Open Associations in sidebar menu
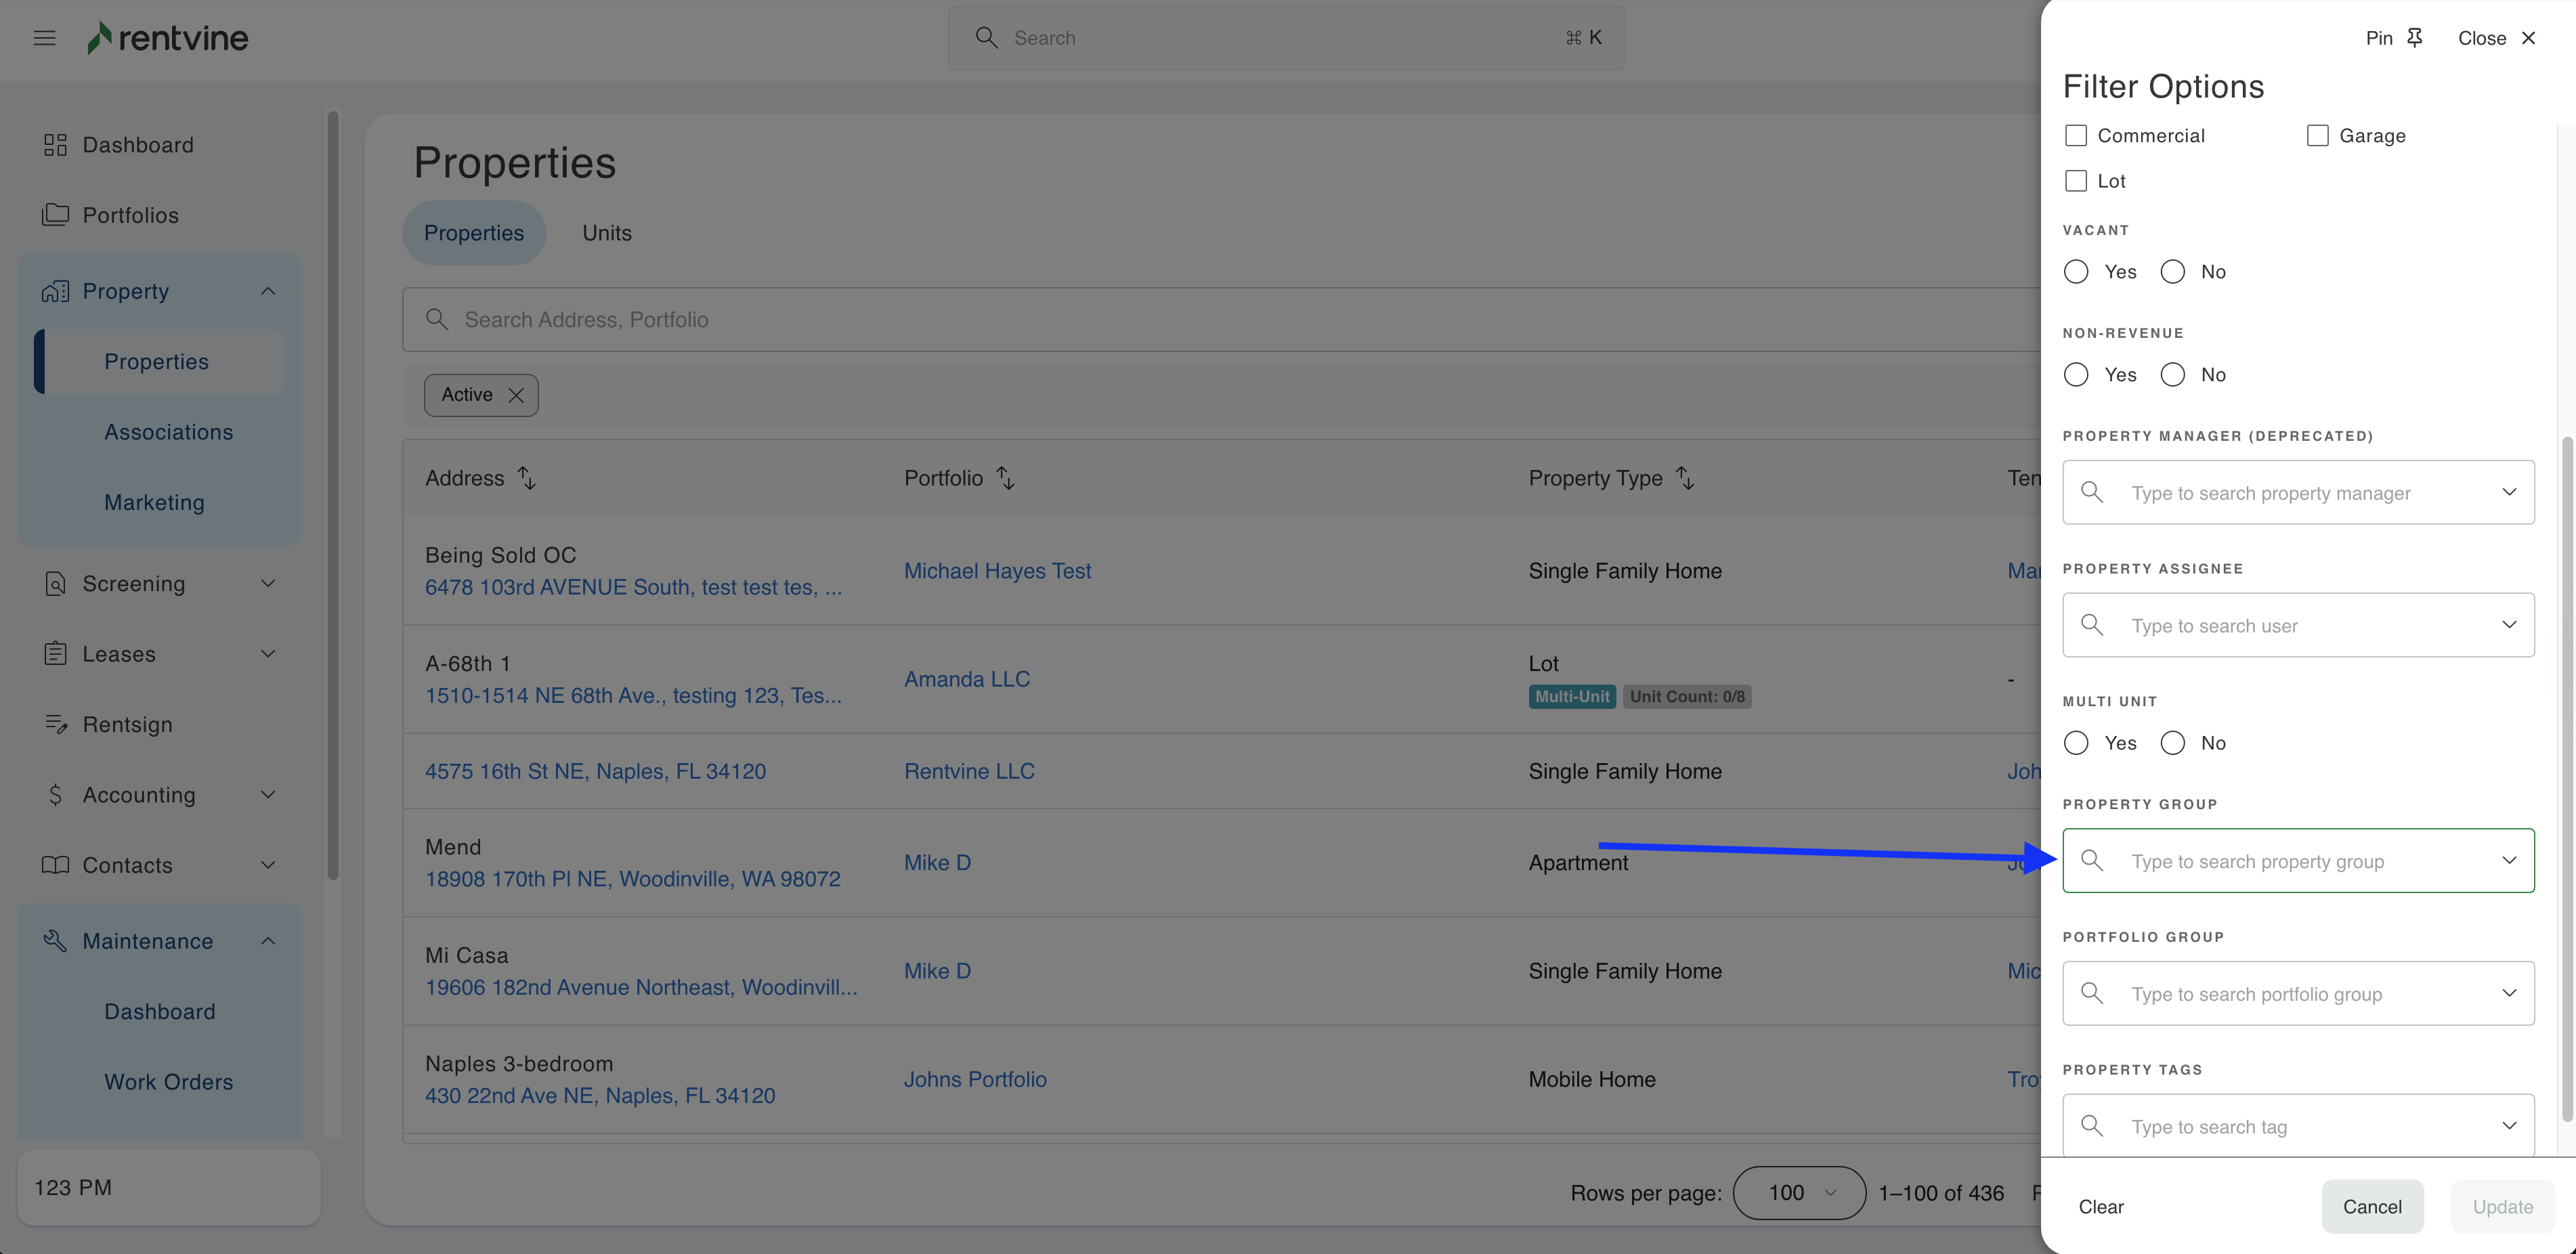Screen dimensions: 2576x1254 tap(168, 432)
